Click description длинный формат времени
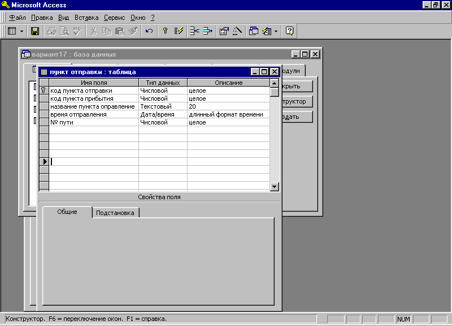This screenshot has height=326, width=452. 229,114
